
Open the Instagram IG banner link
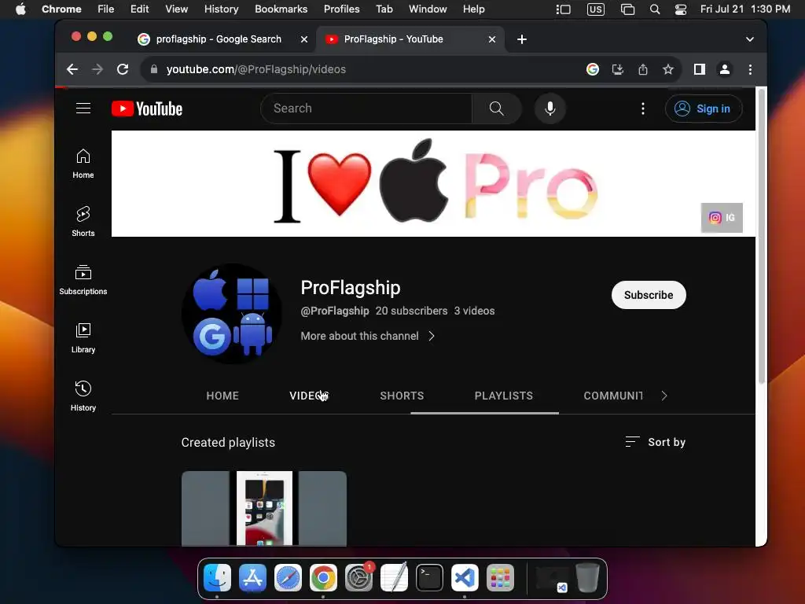click(722, 218)
